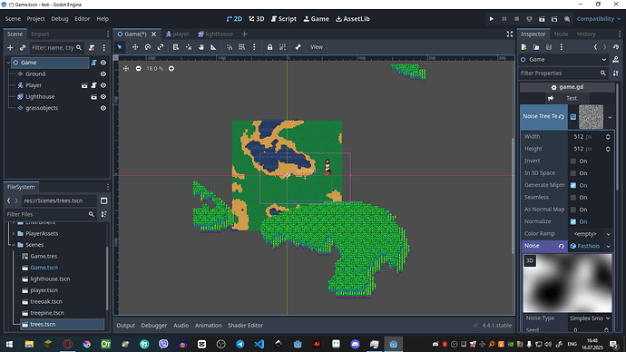Hide the Lighthouse node
Image resolution: width=626 pixels, height=352 pixels.
(103, 96)
